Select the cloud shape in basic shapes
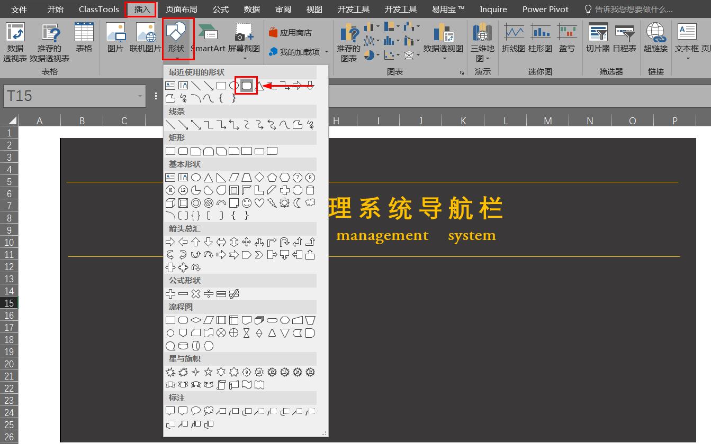 pyautogui.click(x=310, y=203)
